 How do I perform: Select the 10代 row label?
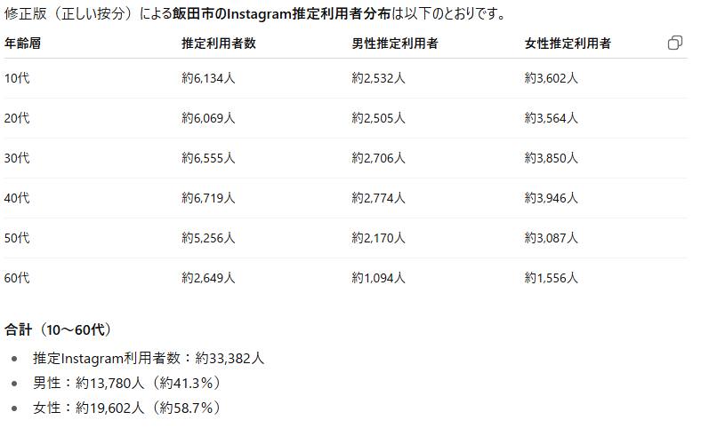coord(17,78)
